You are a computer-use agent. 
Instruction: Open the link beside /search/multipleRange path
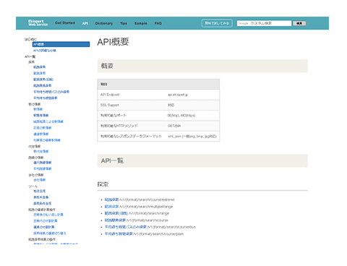click(x=111, y=207)
